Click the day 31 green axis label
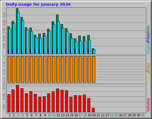 coord(143,115)
